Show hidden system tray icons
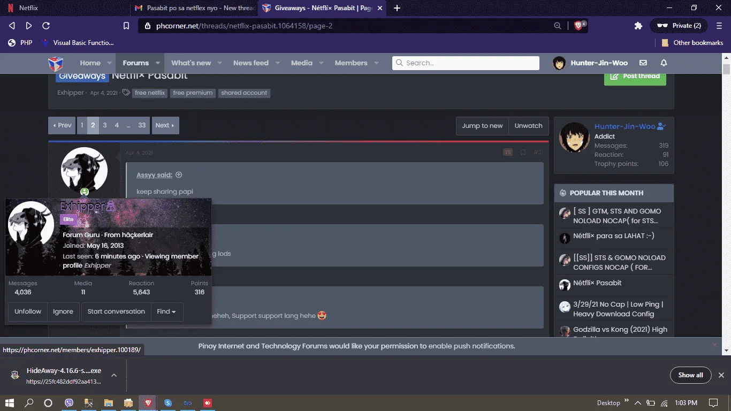This screenshot has width=731, height=411. (x=638, y=402)
